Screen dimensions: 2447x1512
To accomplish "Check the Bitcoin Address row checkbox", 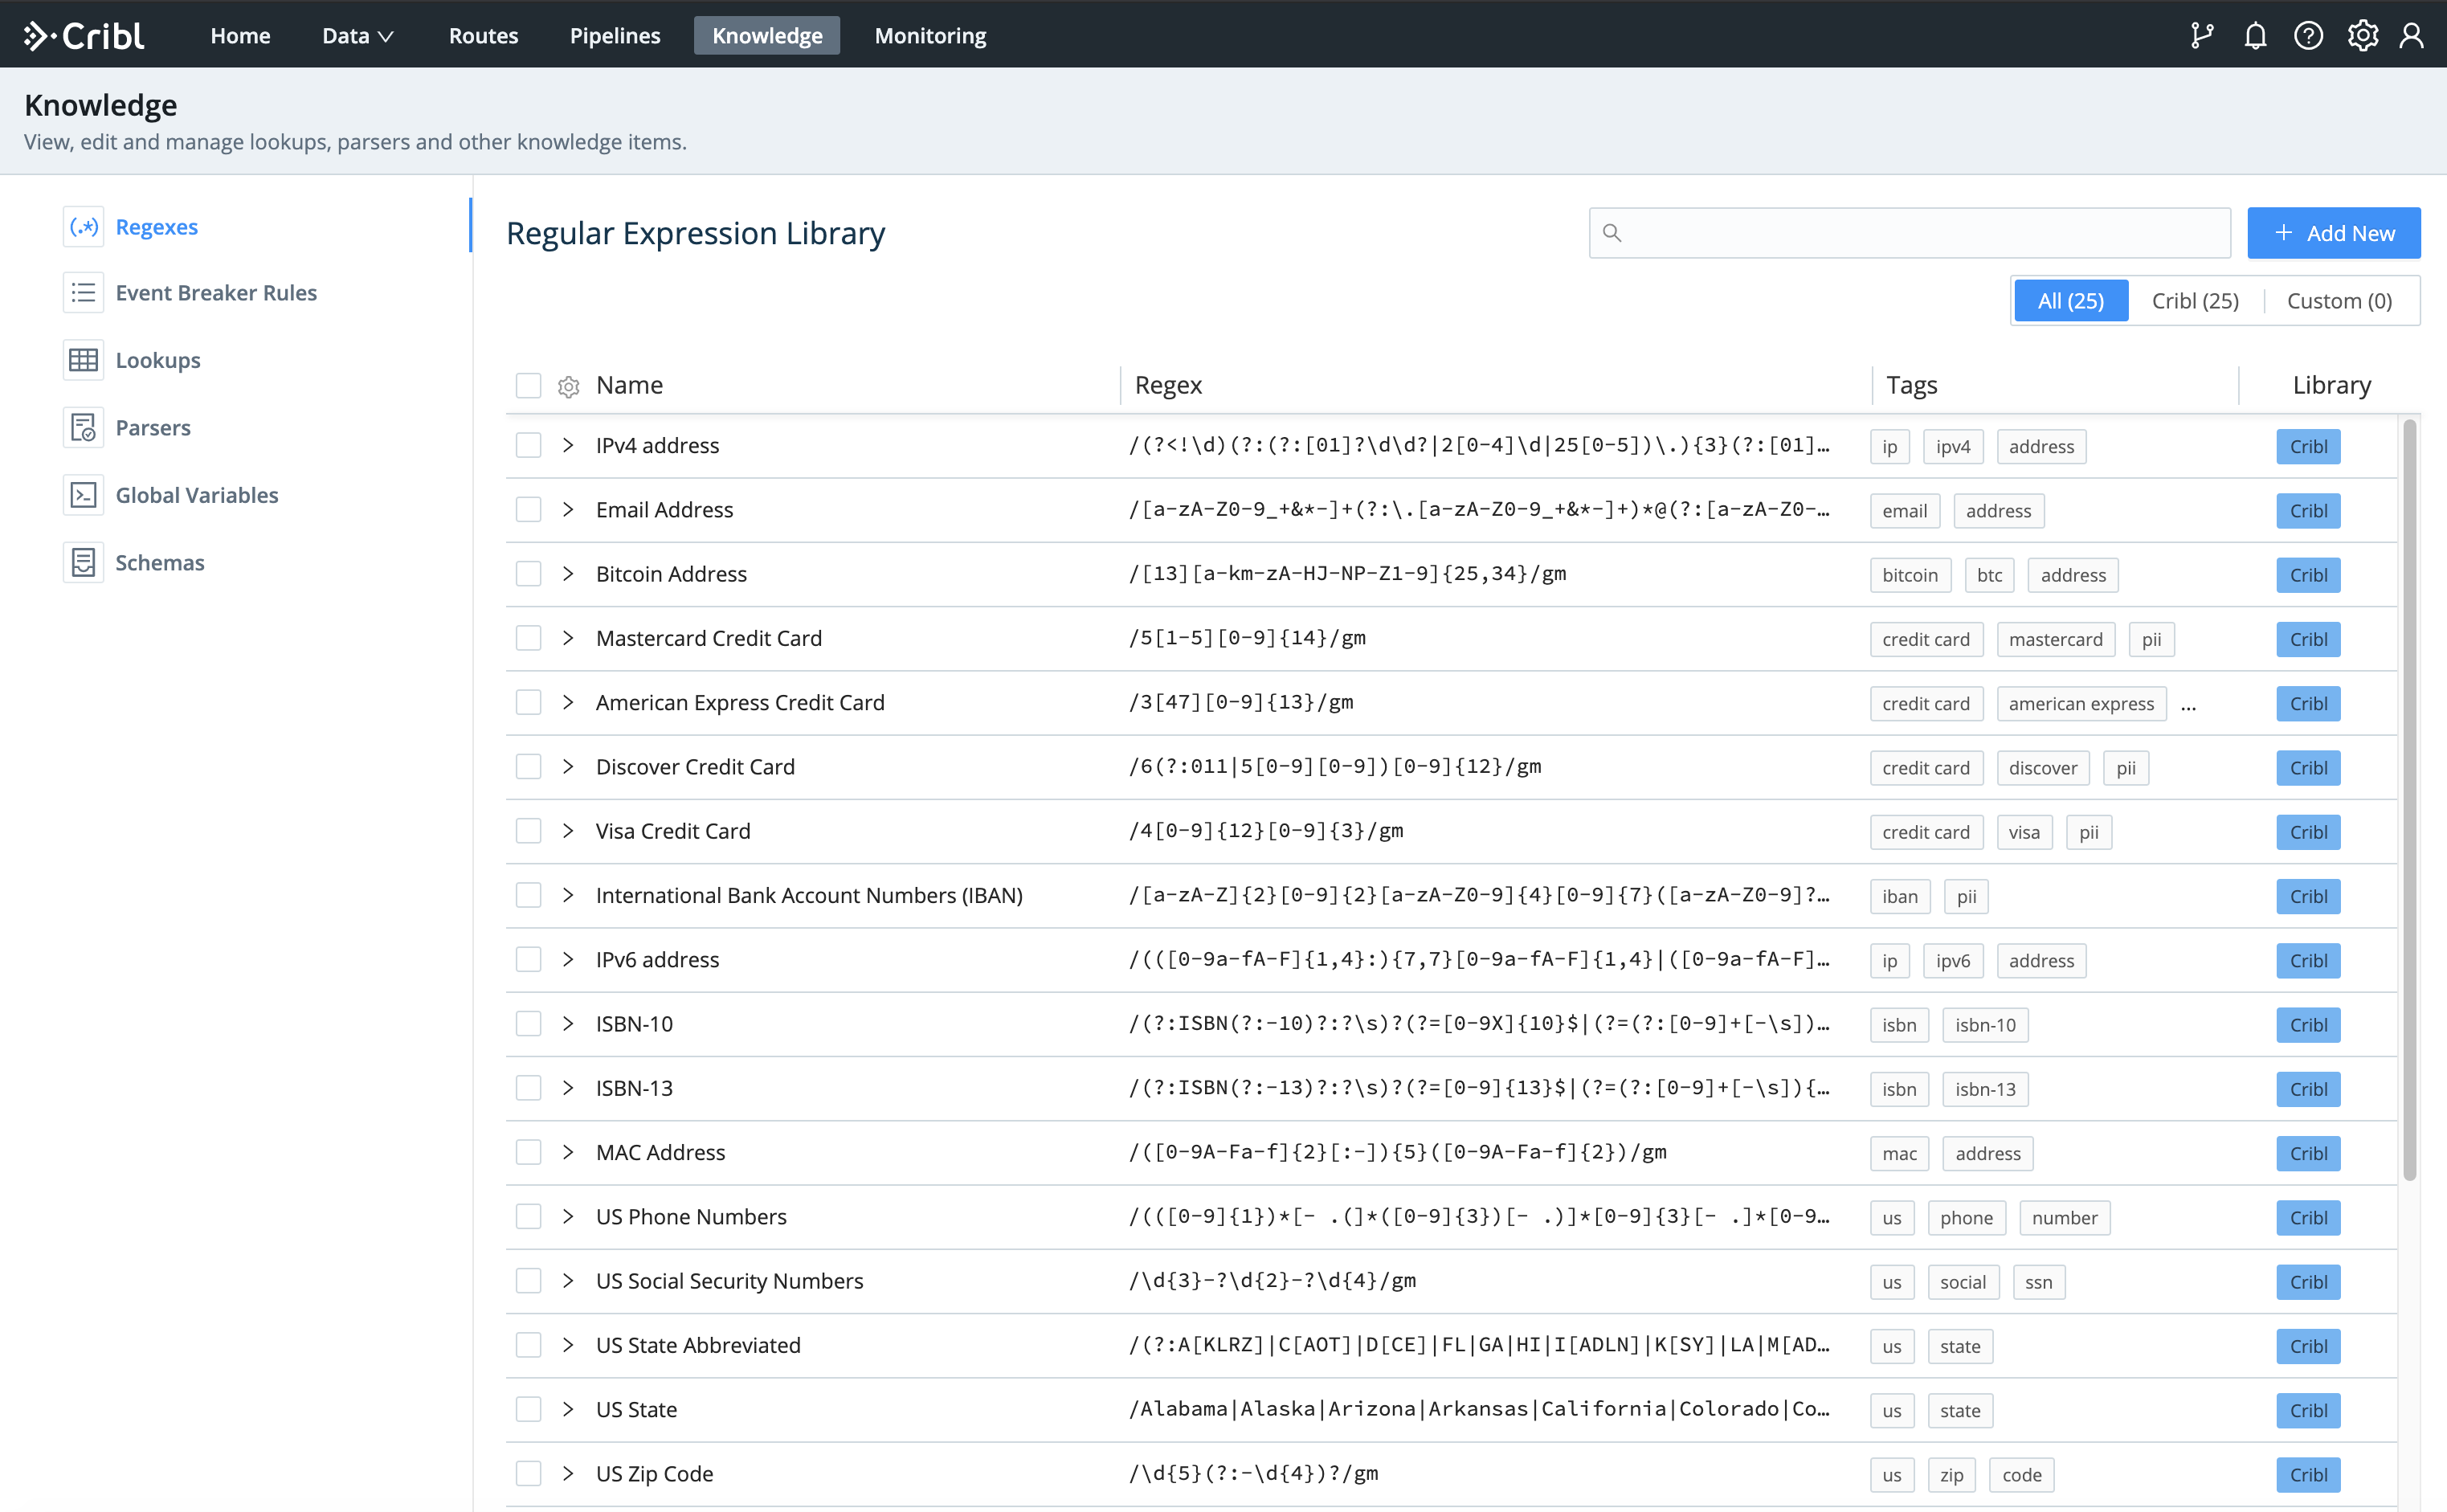I will 528,574.
